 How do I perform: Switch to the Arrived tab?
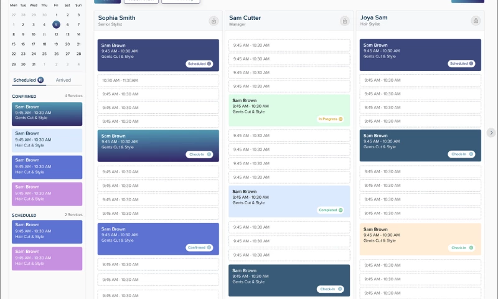point(63,80)
